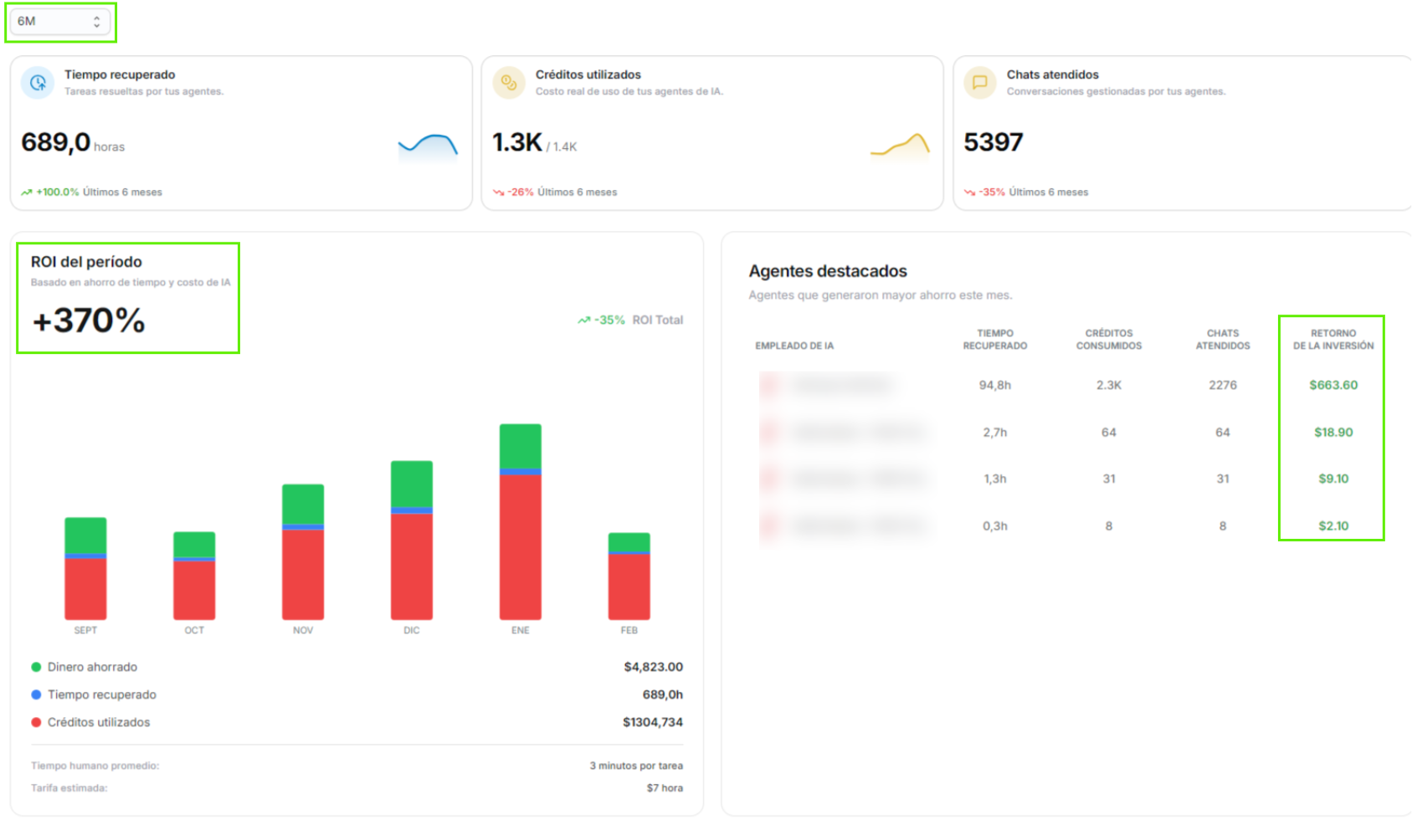This screenshot has width=1412, height=825.
Task: Click the red down-trend arrow beside -26%
Action: (x=498, y=192)
